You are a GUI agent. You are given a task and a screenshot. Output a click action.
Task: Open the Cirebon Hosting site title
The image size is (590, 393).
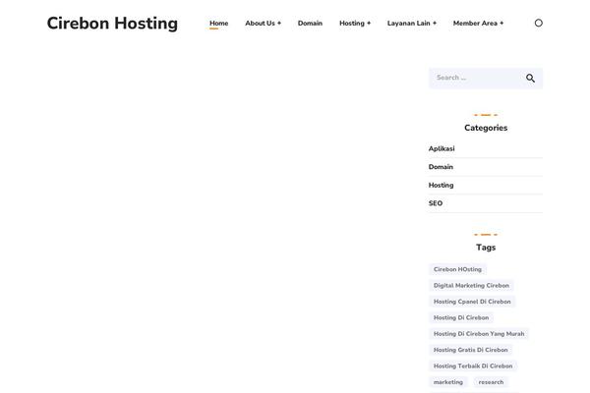point(112,23)
